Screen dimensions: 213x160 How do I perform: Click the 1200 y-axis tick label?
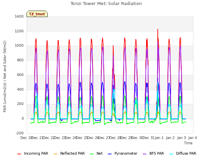tap(19, 31)
